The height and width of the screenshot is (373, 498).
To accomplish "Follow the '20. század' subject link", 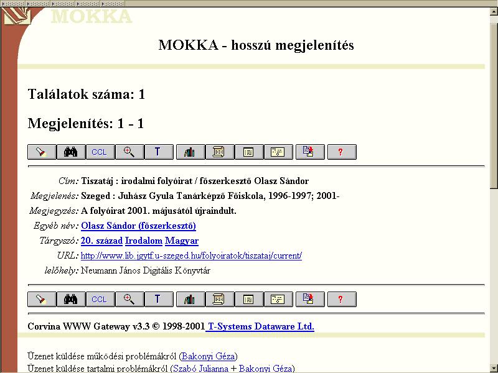I will [101, 241].
